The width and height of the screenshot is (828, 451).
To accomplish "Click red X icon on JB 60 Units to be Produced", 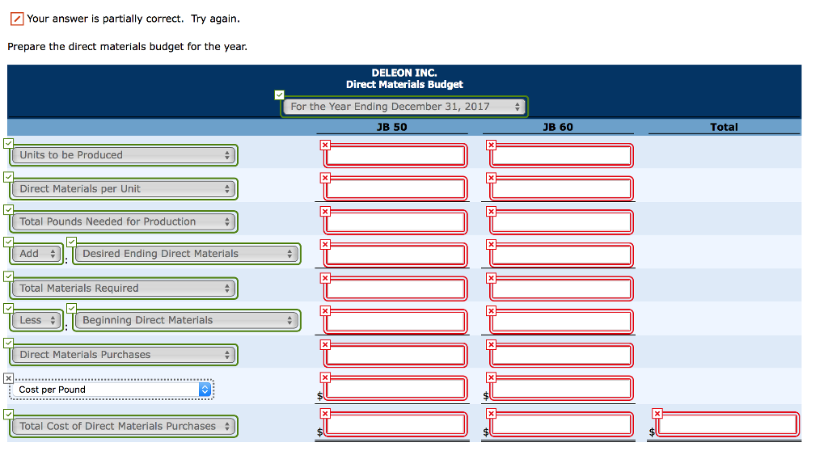I will 491,145.
